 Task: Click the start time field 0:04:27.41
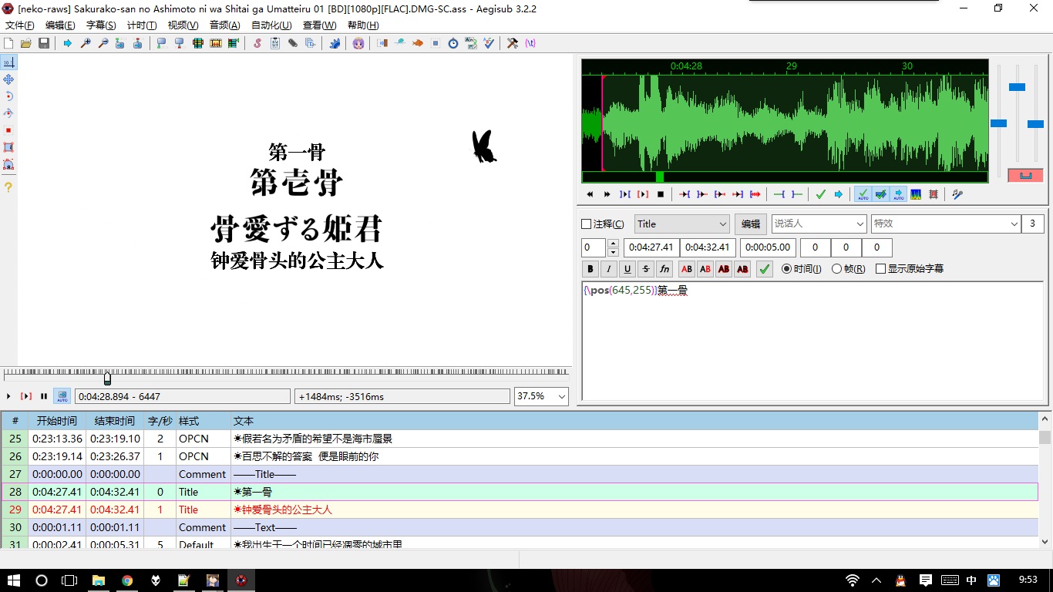coord(650,247)
